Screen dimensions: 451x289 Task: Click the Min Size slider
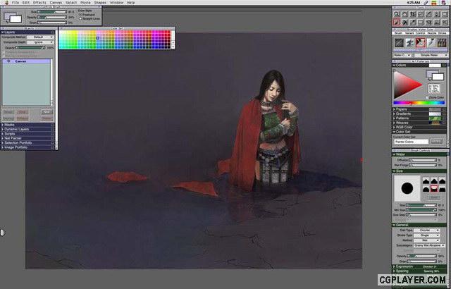coord(421,210)
